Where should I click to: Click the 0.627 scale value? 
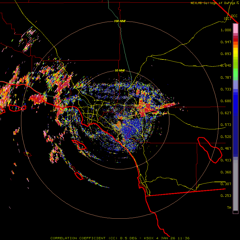pos(226,113)
